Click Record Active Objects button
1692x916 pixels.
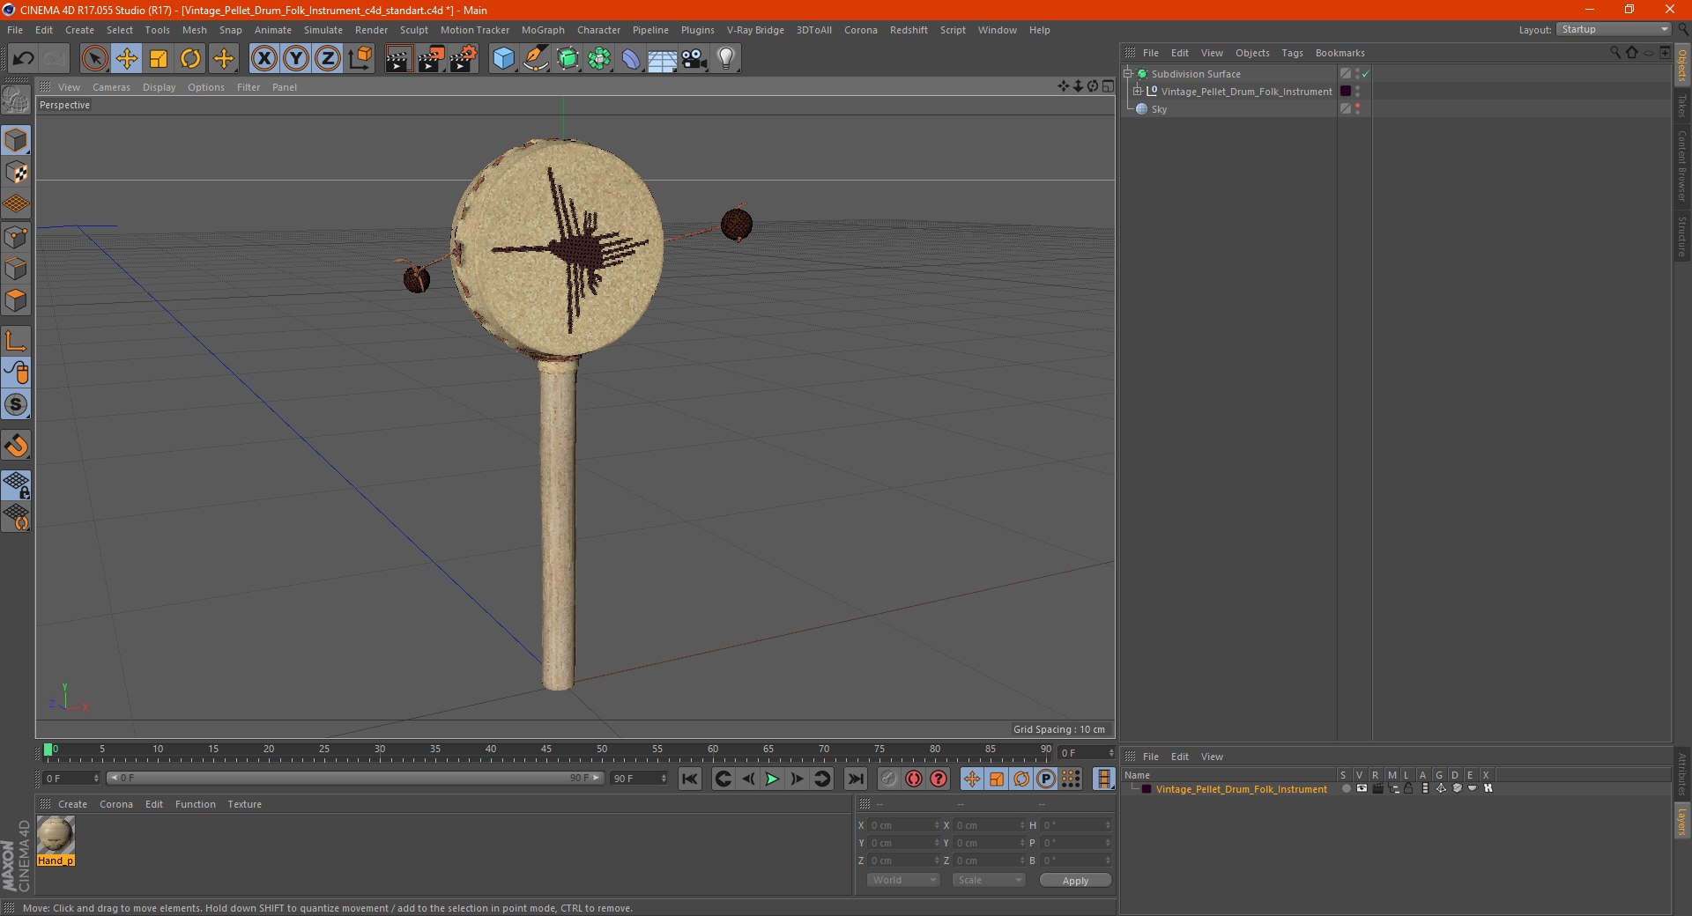[x=889, y=779]
